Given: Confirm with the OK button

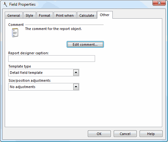Looking at the screenshot, I should [x=99, y=134].
